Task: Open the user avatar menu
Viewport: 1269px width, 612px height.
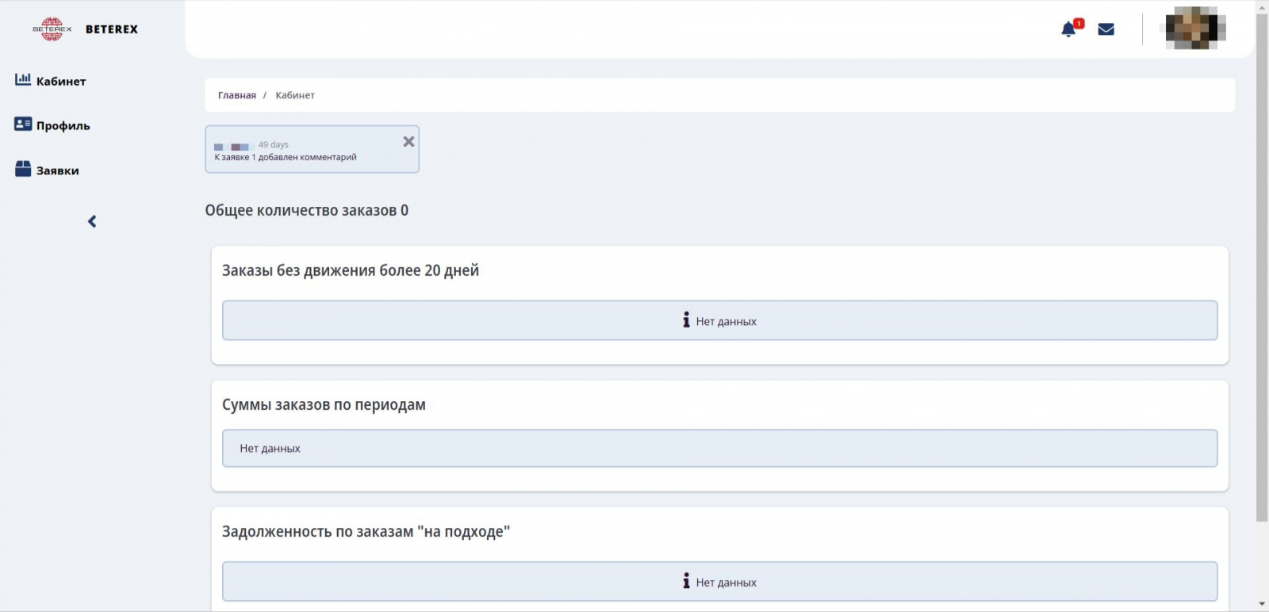Action: click(x=1195, y=29)
